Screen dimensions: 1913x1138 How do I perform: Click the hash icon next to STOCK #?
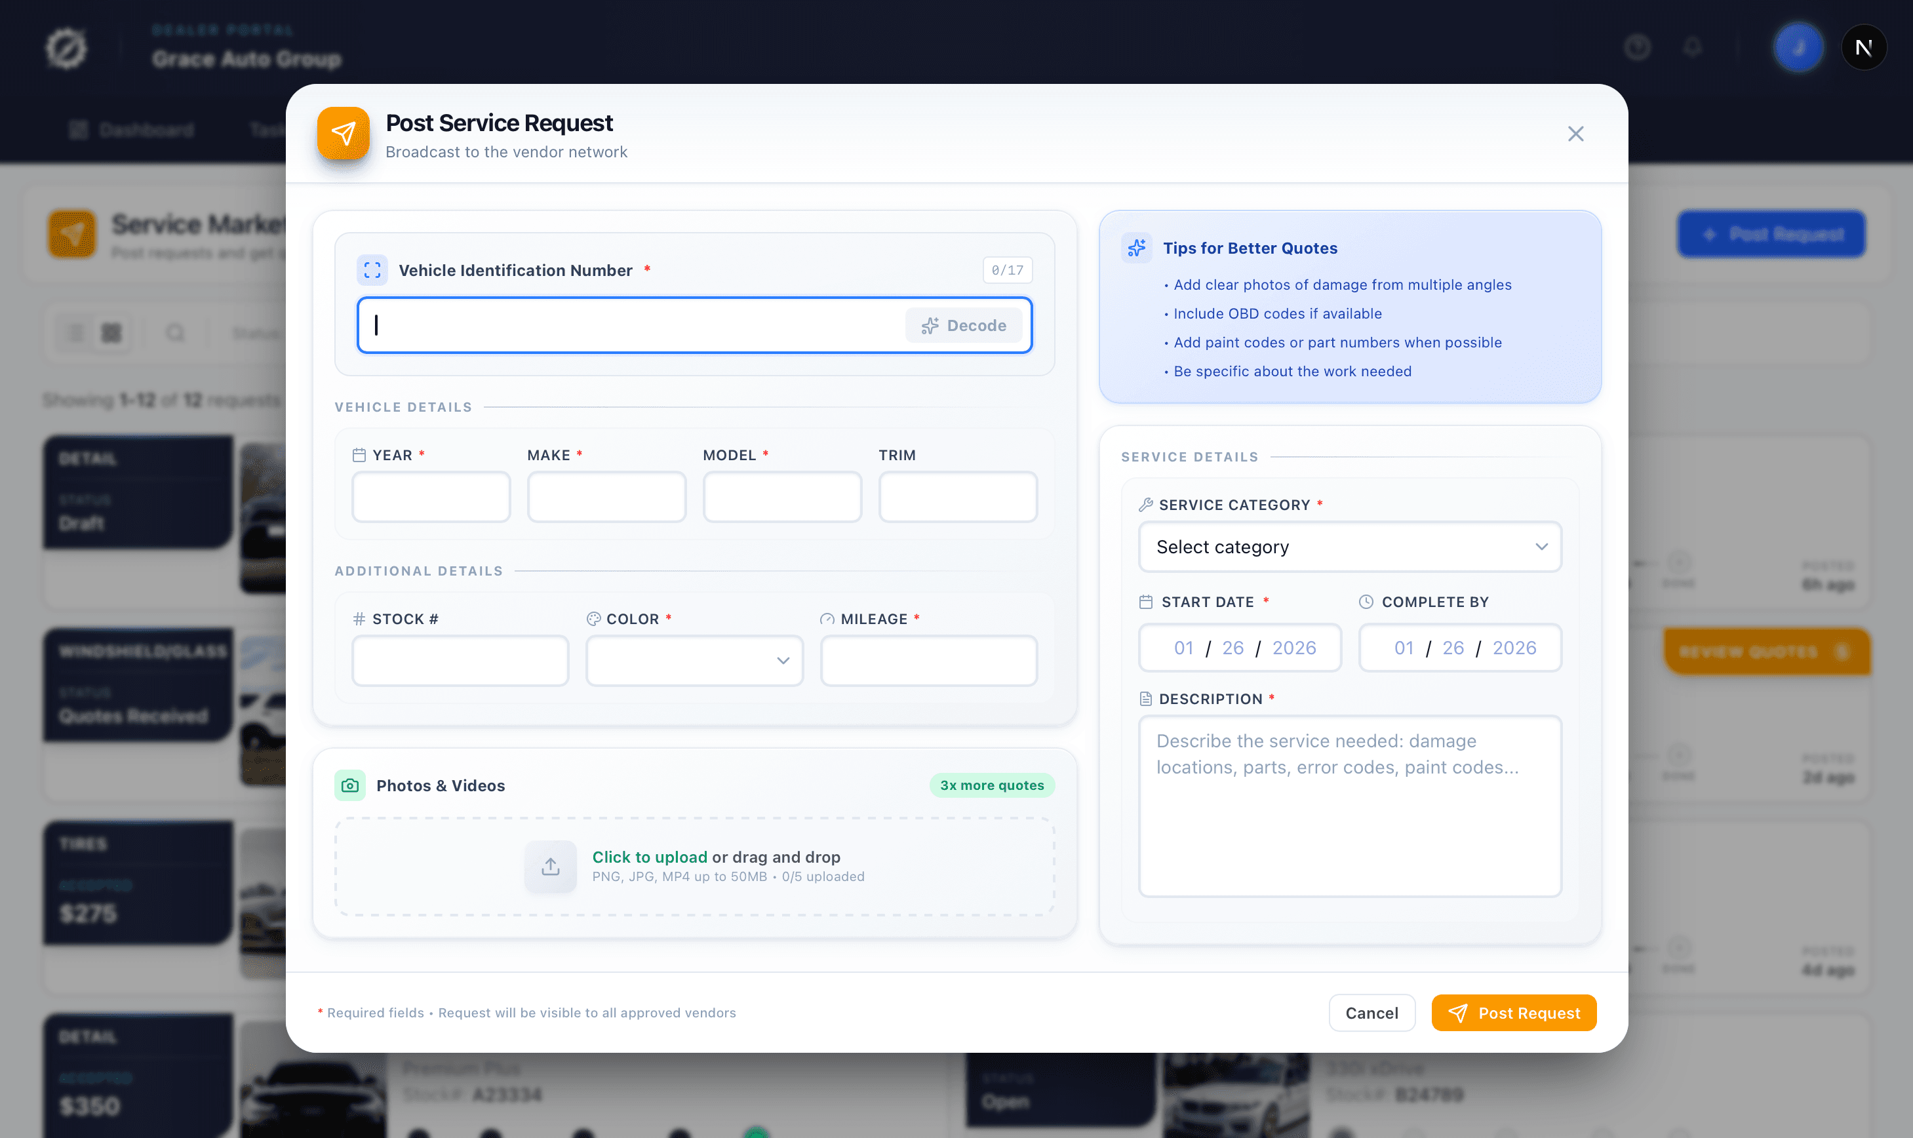(359, 619)
